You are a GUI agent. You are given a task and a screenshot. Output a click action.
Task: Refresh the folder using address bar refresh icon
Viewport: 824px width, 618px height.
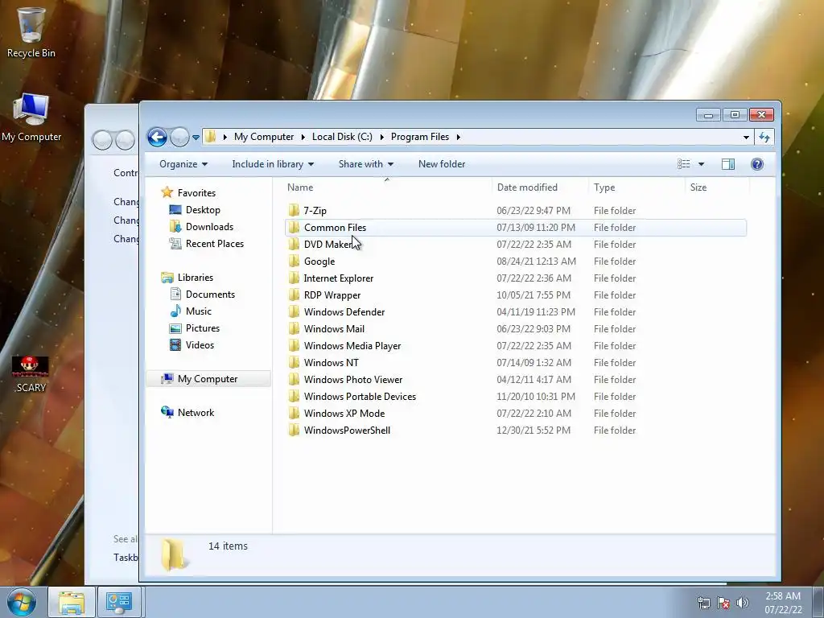pos(764,137)
